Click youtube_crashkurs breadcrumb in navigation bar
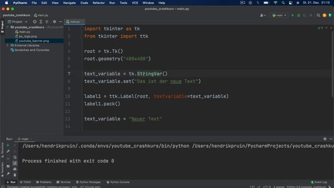 [x=16, y=15]
